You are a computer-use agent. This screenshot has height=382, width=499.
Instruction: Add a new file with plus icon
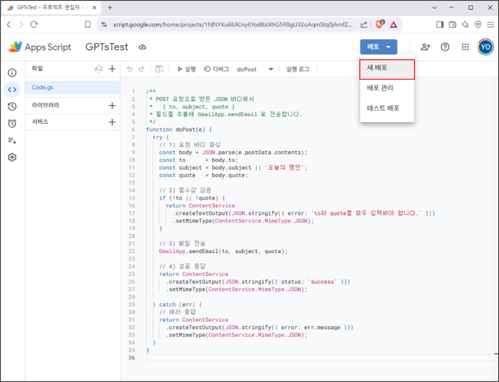112,69
